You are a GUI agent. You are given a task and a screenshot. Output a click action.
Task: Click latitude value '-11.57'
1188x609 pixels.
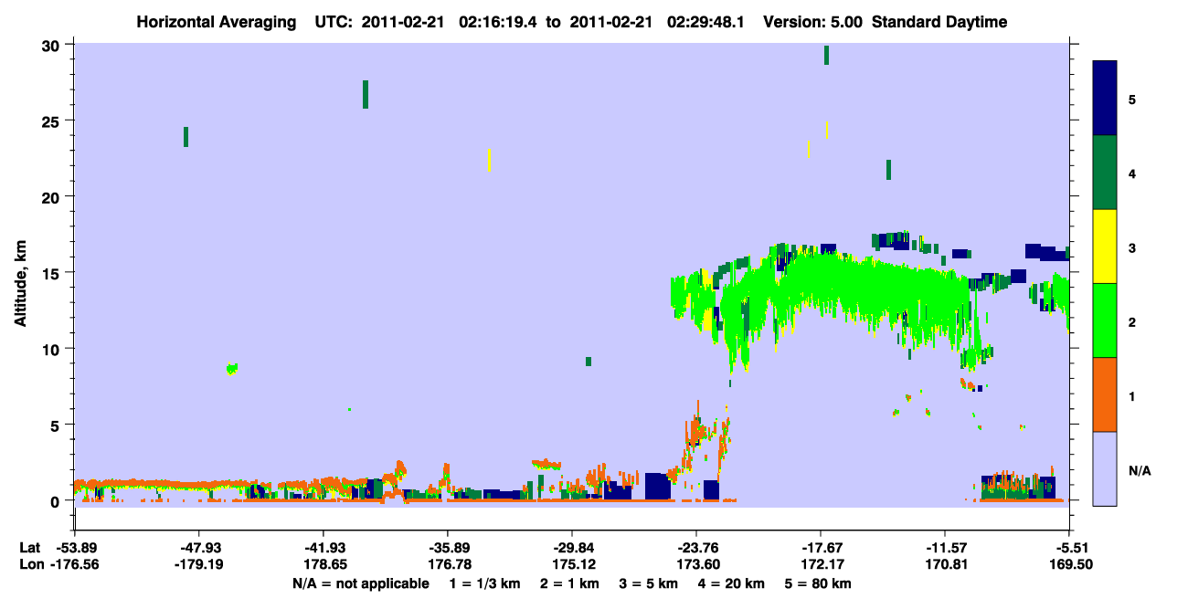coord(945,548)
